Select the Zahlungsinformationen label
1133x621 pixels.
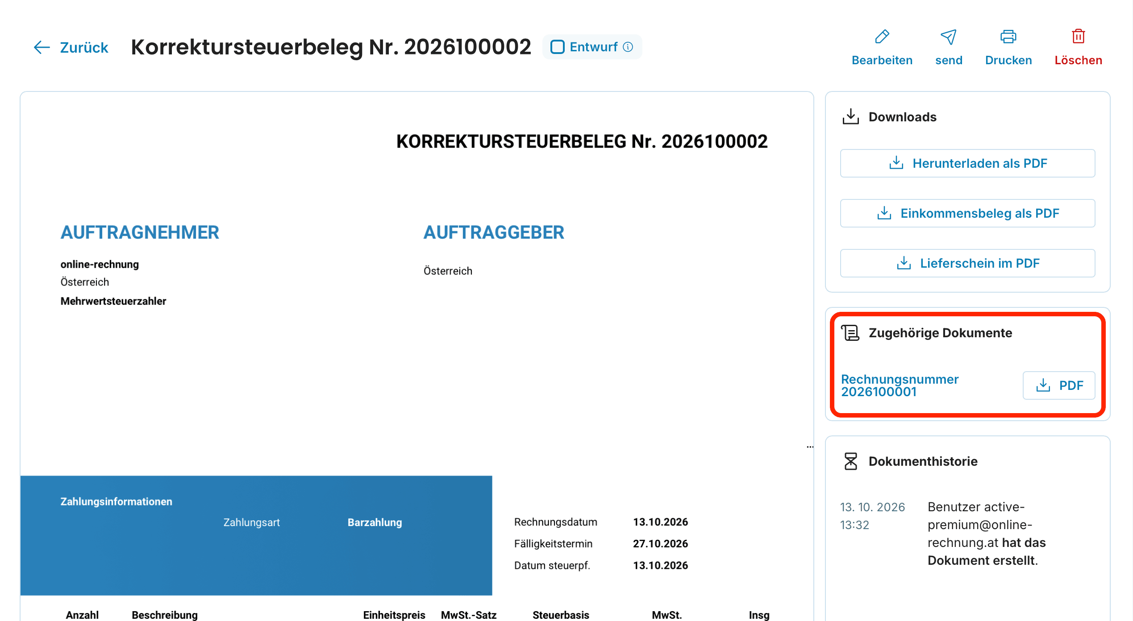pos(116,501)
